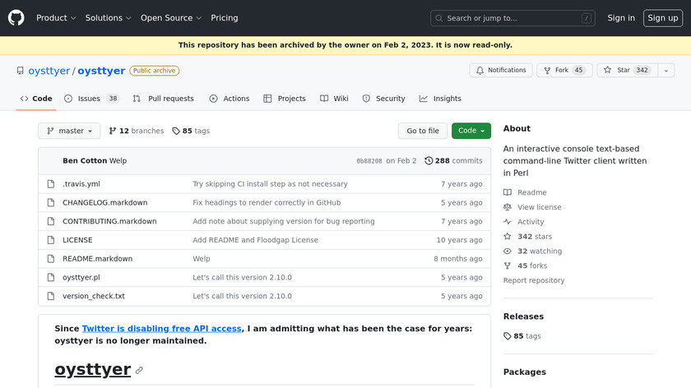The image size is (691, 388).
Task: Click the Activity pulse icon in About
Action: [507, 222]
